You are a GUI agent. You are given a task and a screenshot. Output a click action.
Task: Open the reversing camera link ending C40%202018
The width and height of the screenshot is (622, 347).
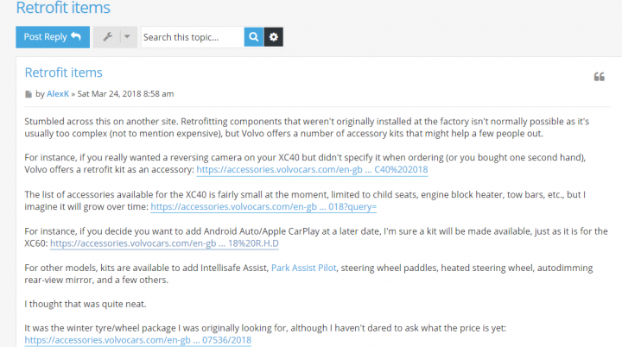pyautogui.click(x=312, y=170)
